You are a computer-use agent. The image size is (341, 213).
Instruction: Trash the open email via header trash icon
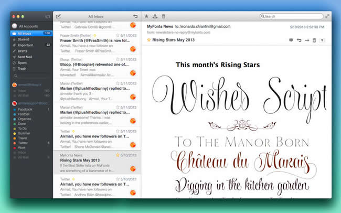[x=314, y=40]
